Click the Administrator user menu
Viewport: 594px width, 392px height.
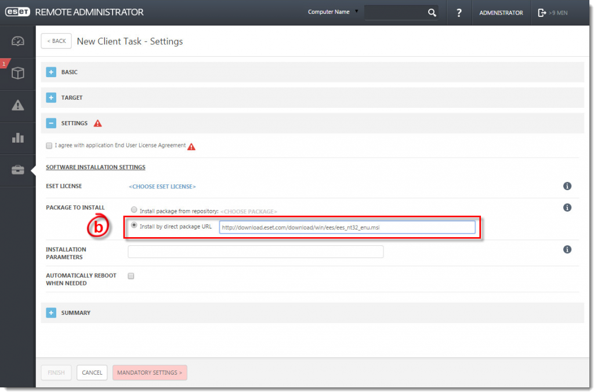501,13
